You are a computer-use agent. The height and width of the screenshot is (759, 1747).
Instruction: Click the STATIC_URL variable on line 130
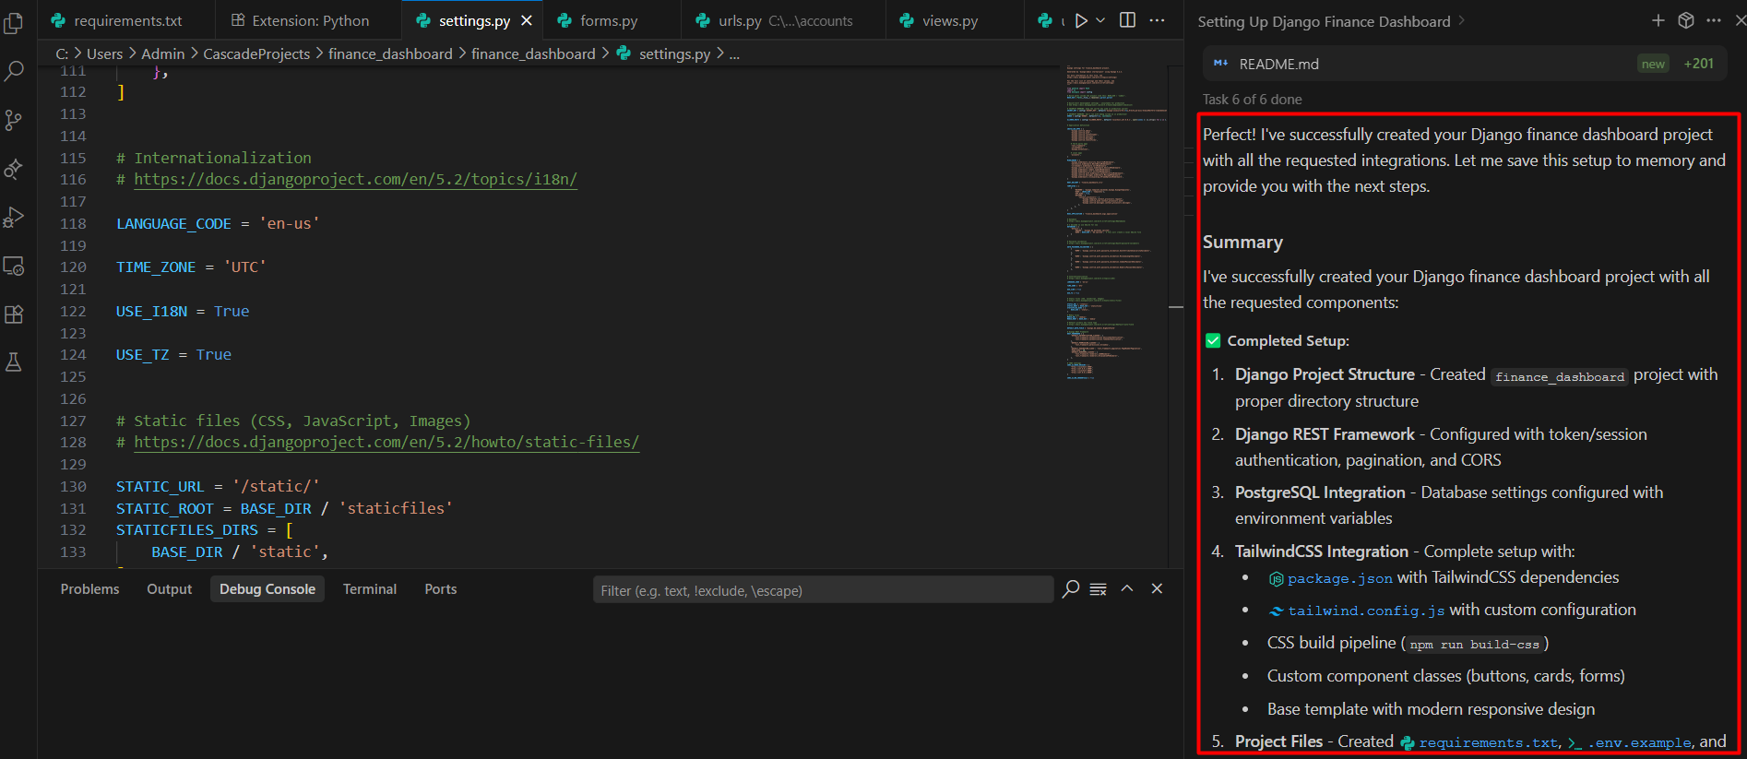160,487
